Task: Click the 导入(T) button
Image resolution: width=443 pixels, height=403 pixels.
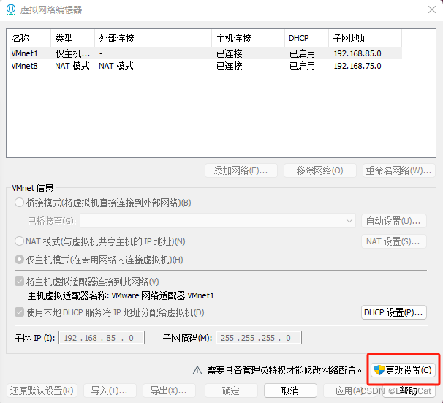Action: click(110, 391)
